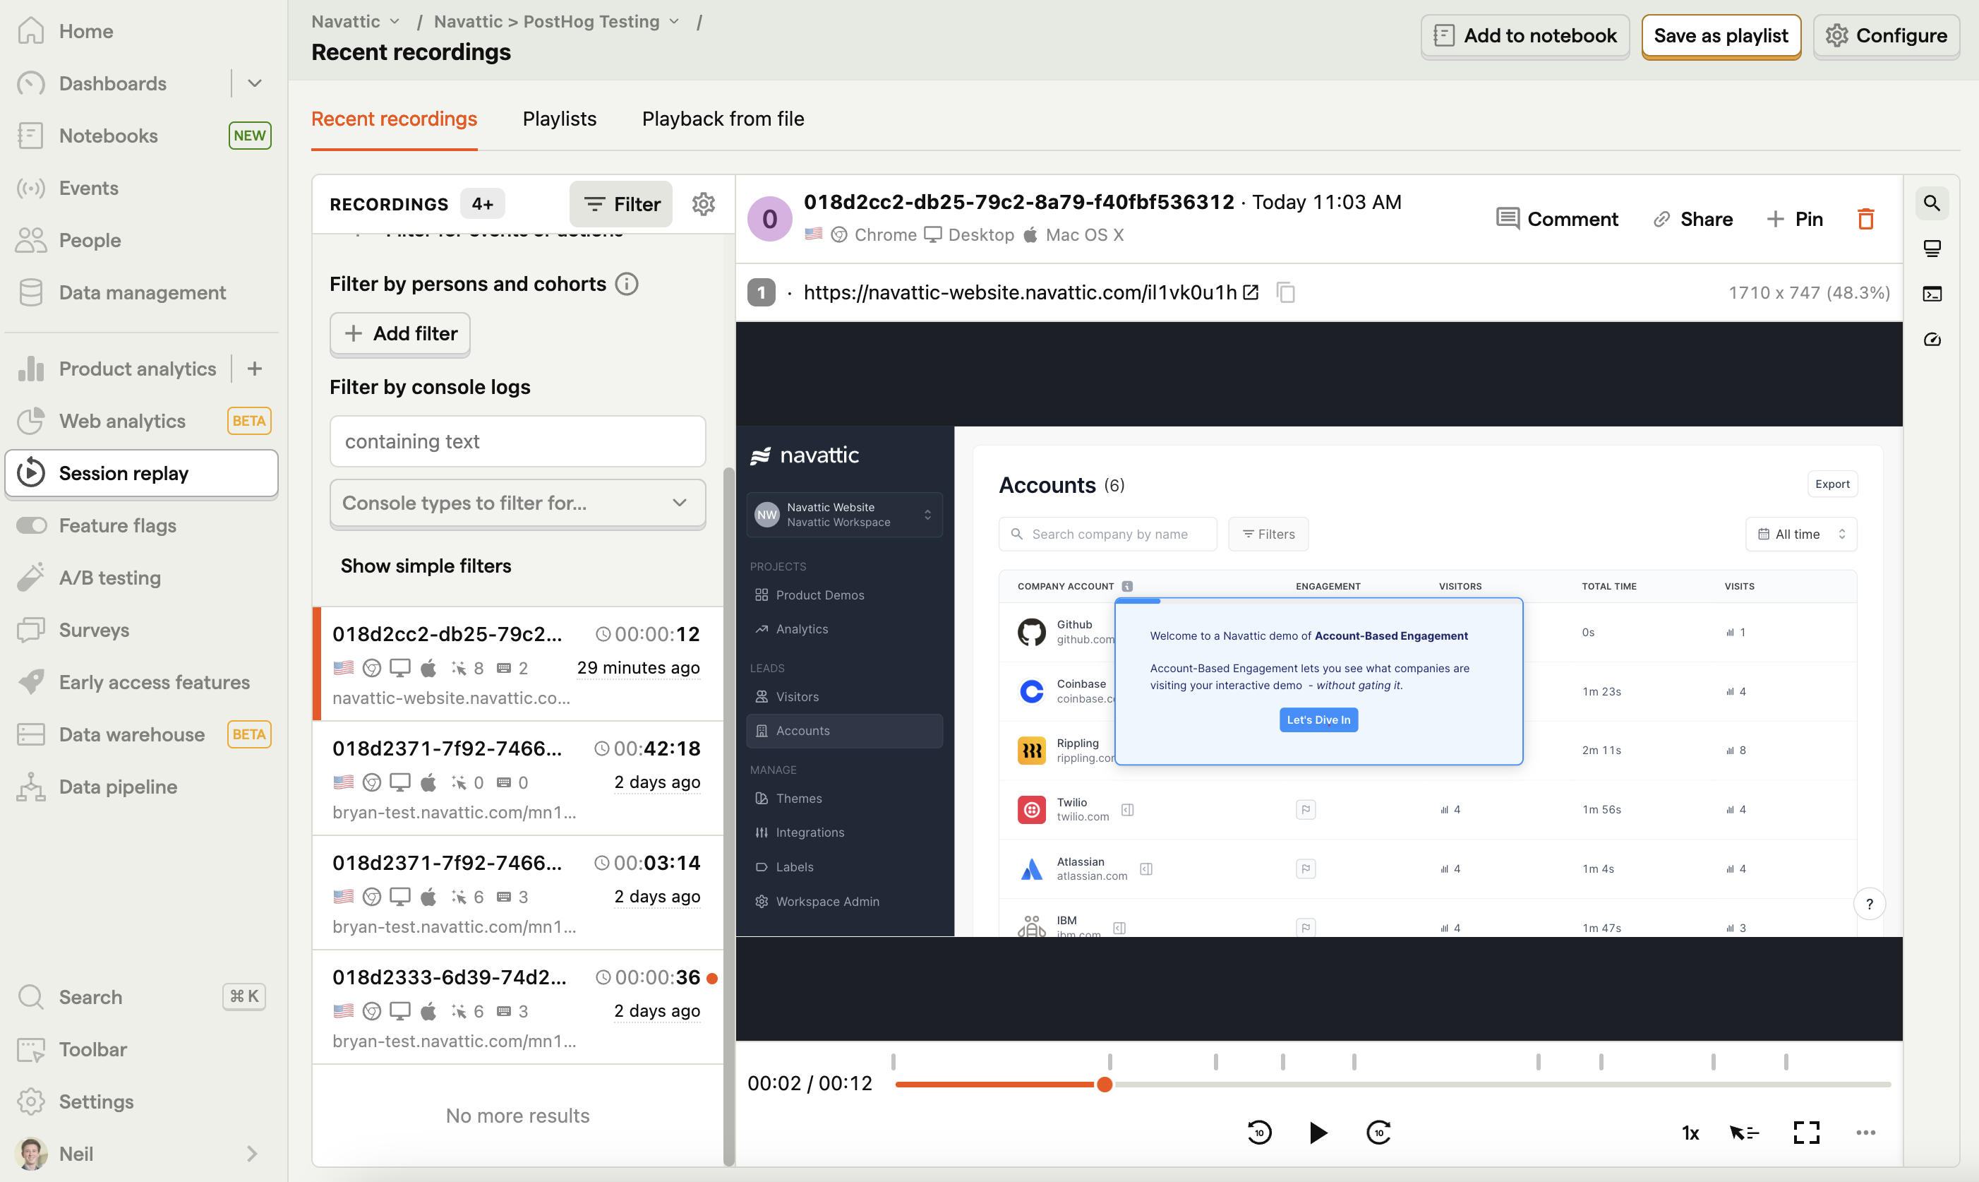Click the first timeline event marker
The width and height of the screenshot is (1979, 1182).
coord(894,1061)
